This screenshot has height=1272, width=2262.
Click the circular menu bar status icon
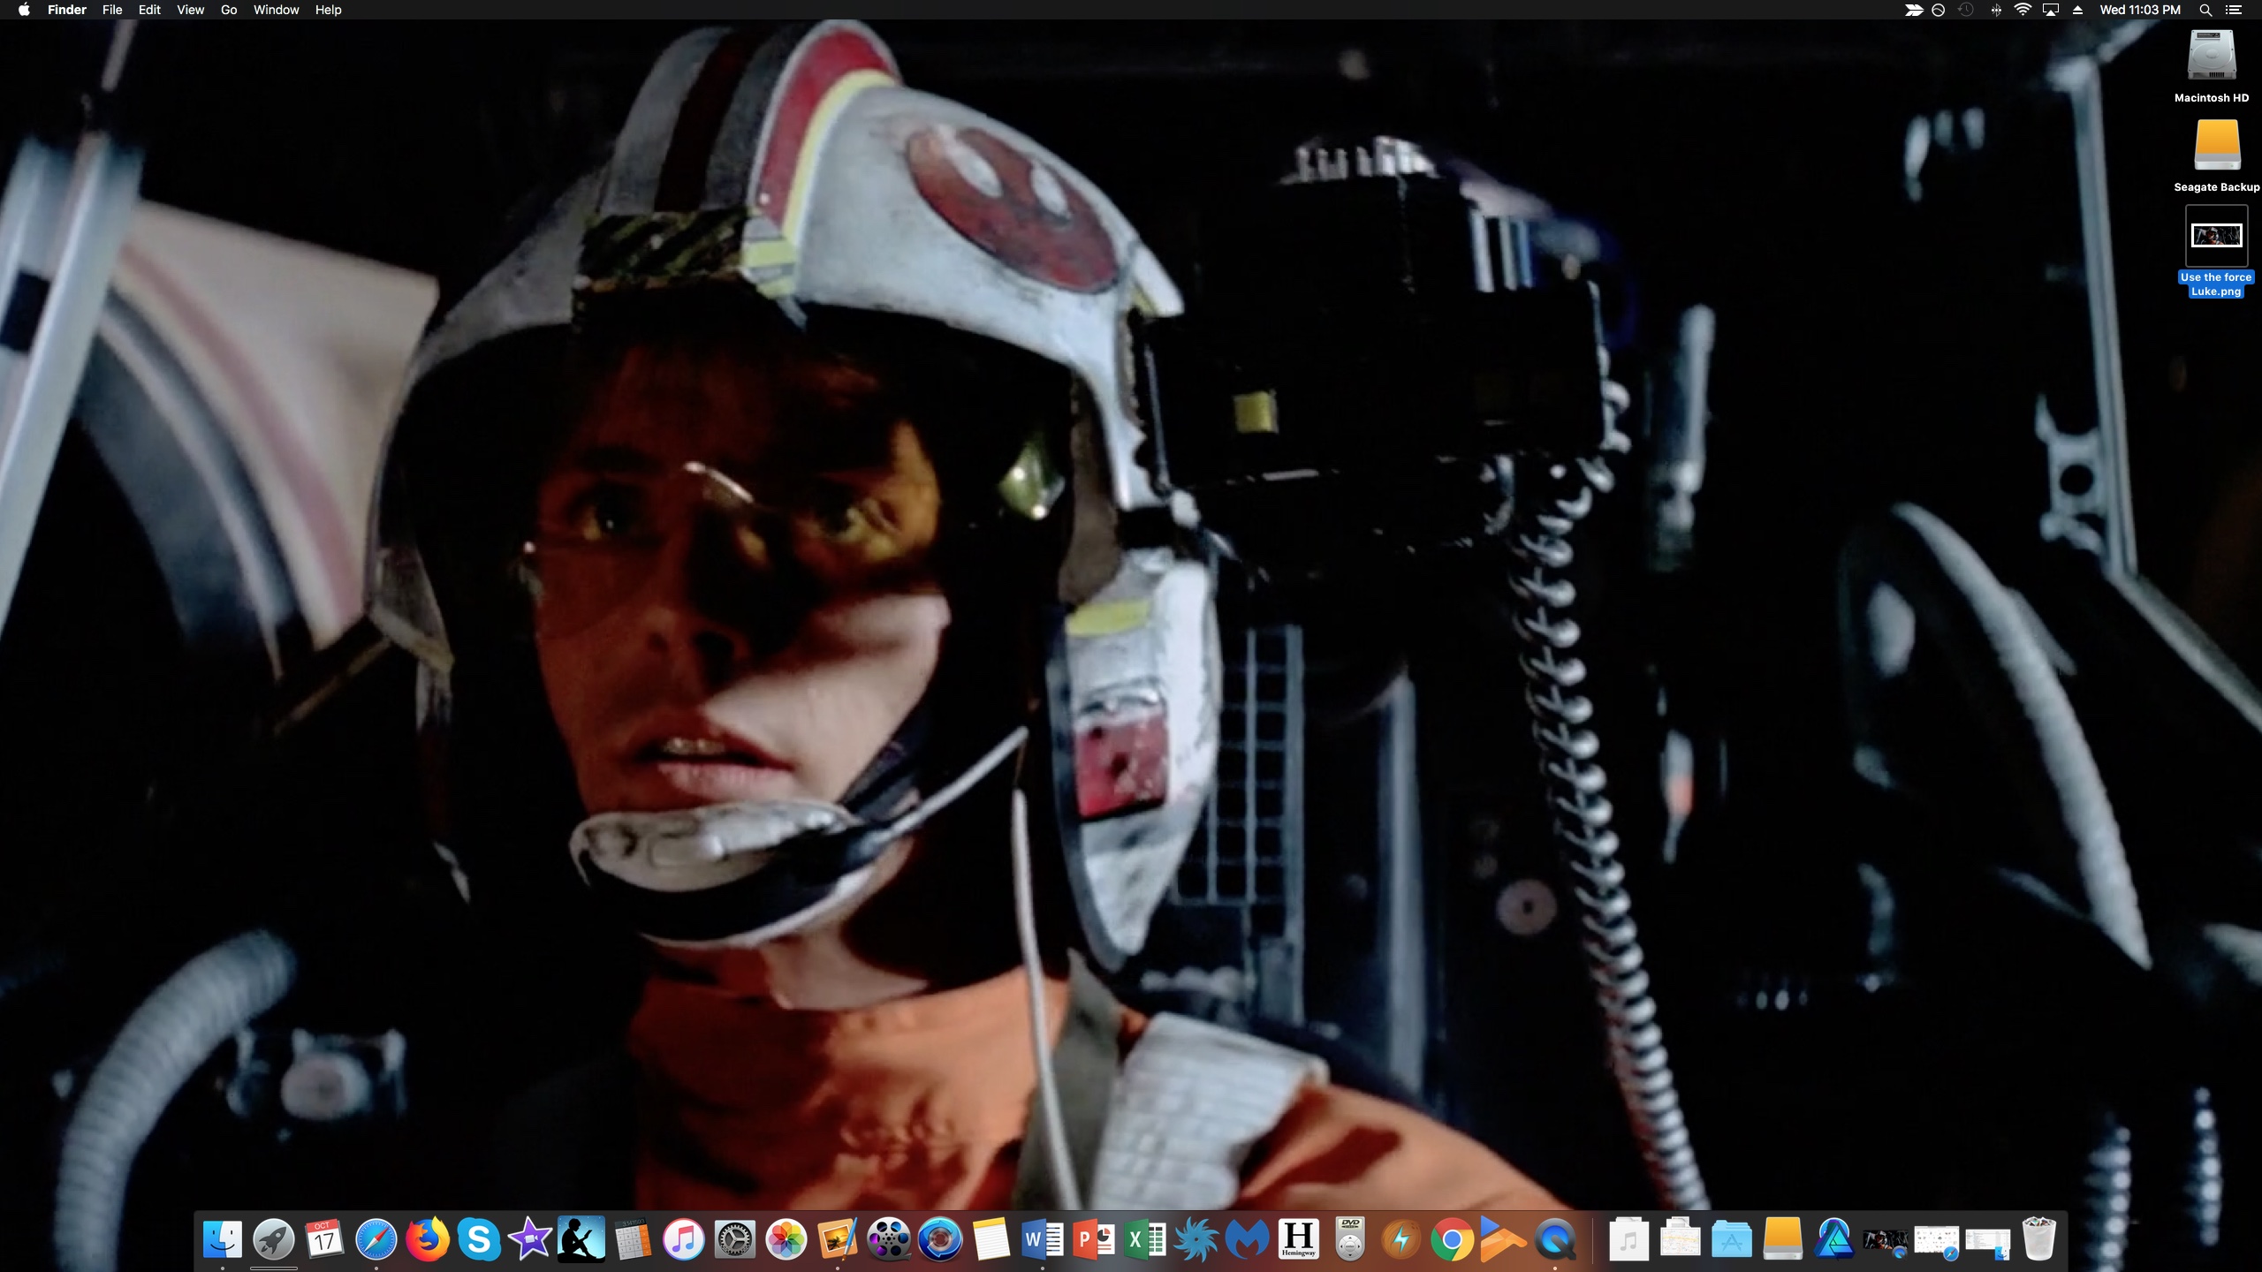(1938, 10)
